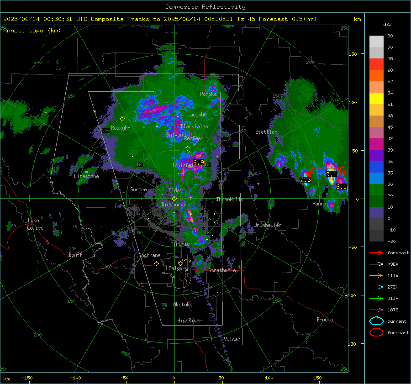Pick the red swatch in dBZ legend

coord(376,64)
